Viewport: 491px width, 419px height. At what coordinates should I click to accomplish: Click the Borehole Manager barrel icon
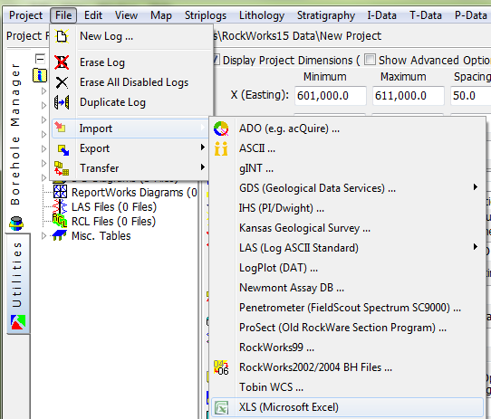[16, 224]
